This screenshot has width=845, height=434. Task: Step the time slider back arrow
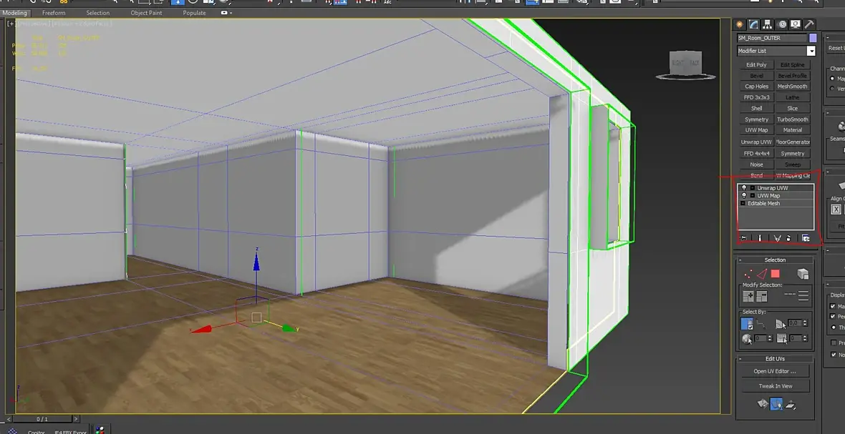click(x=9, y=419)
